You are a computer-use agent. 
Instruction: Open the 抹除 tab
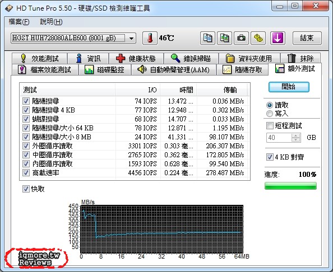click(300, 58)
